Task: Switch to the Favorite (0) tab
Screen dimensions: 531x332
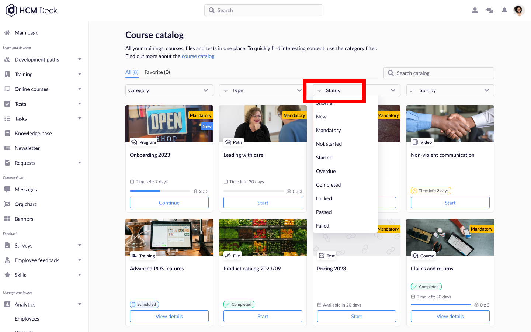Action: [157, 72]
